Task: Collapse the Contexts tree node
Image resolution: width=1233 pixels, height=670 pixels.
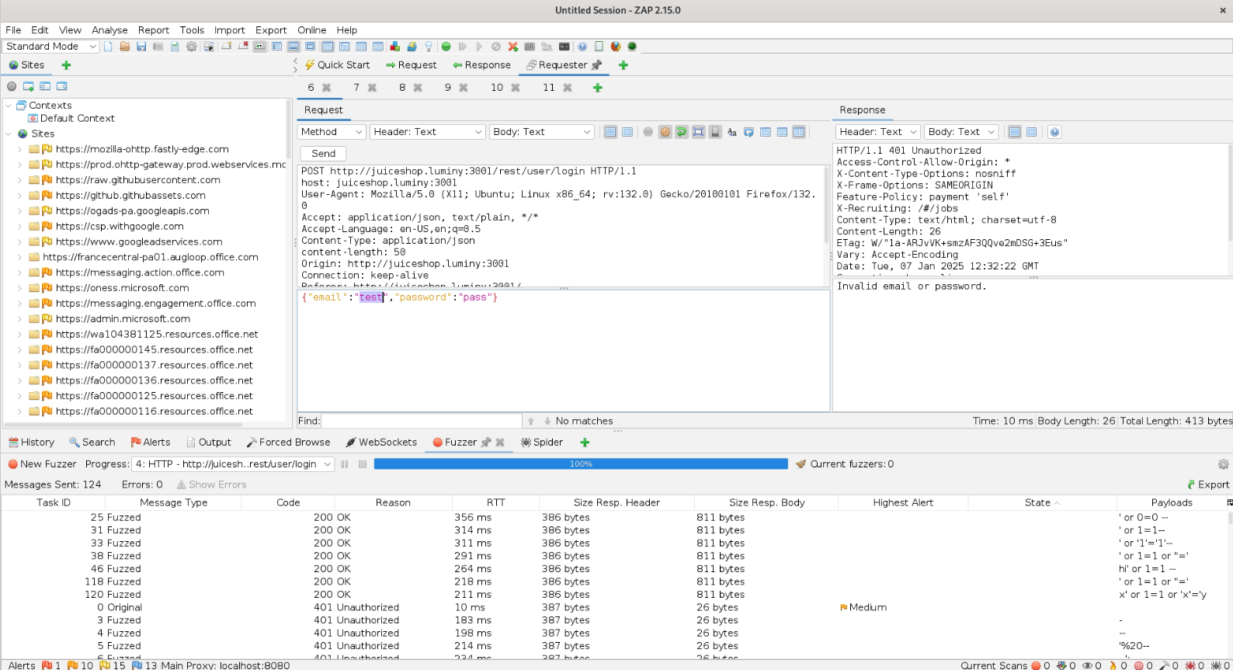Action: tap(9, 106)
